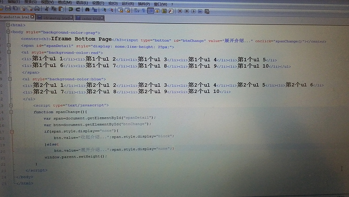Screen dimensions: 349x197
Task: Collapse the blue <ul> fold marker
Action: 10,79
